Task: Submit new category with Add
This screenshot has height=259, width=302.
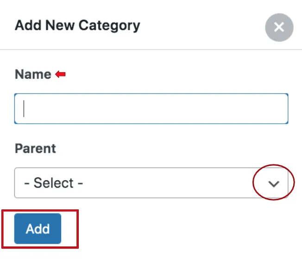Action: click(x=38, y=228)
